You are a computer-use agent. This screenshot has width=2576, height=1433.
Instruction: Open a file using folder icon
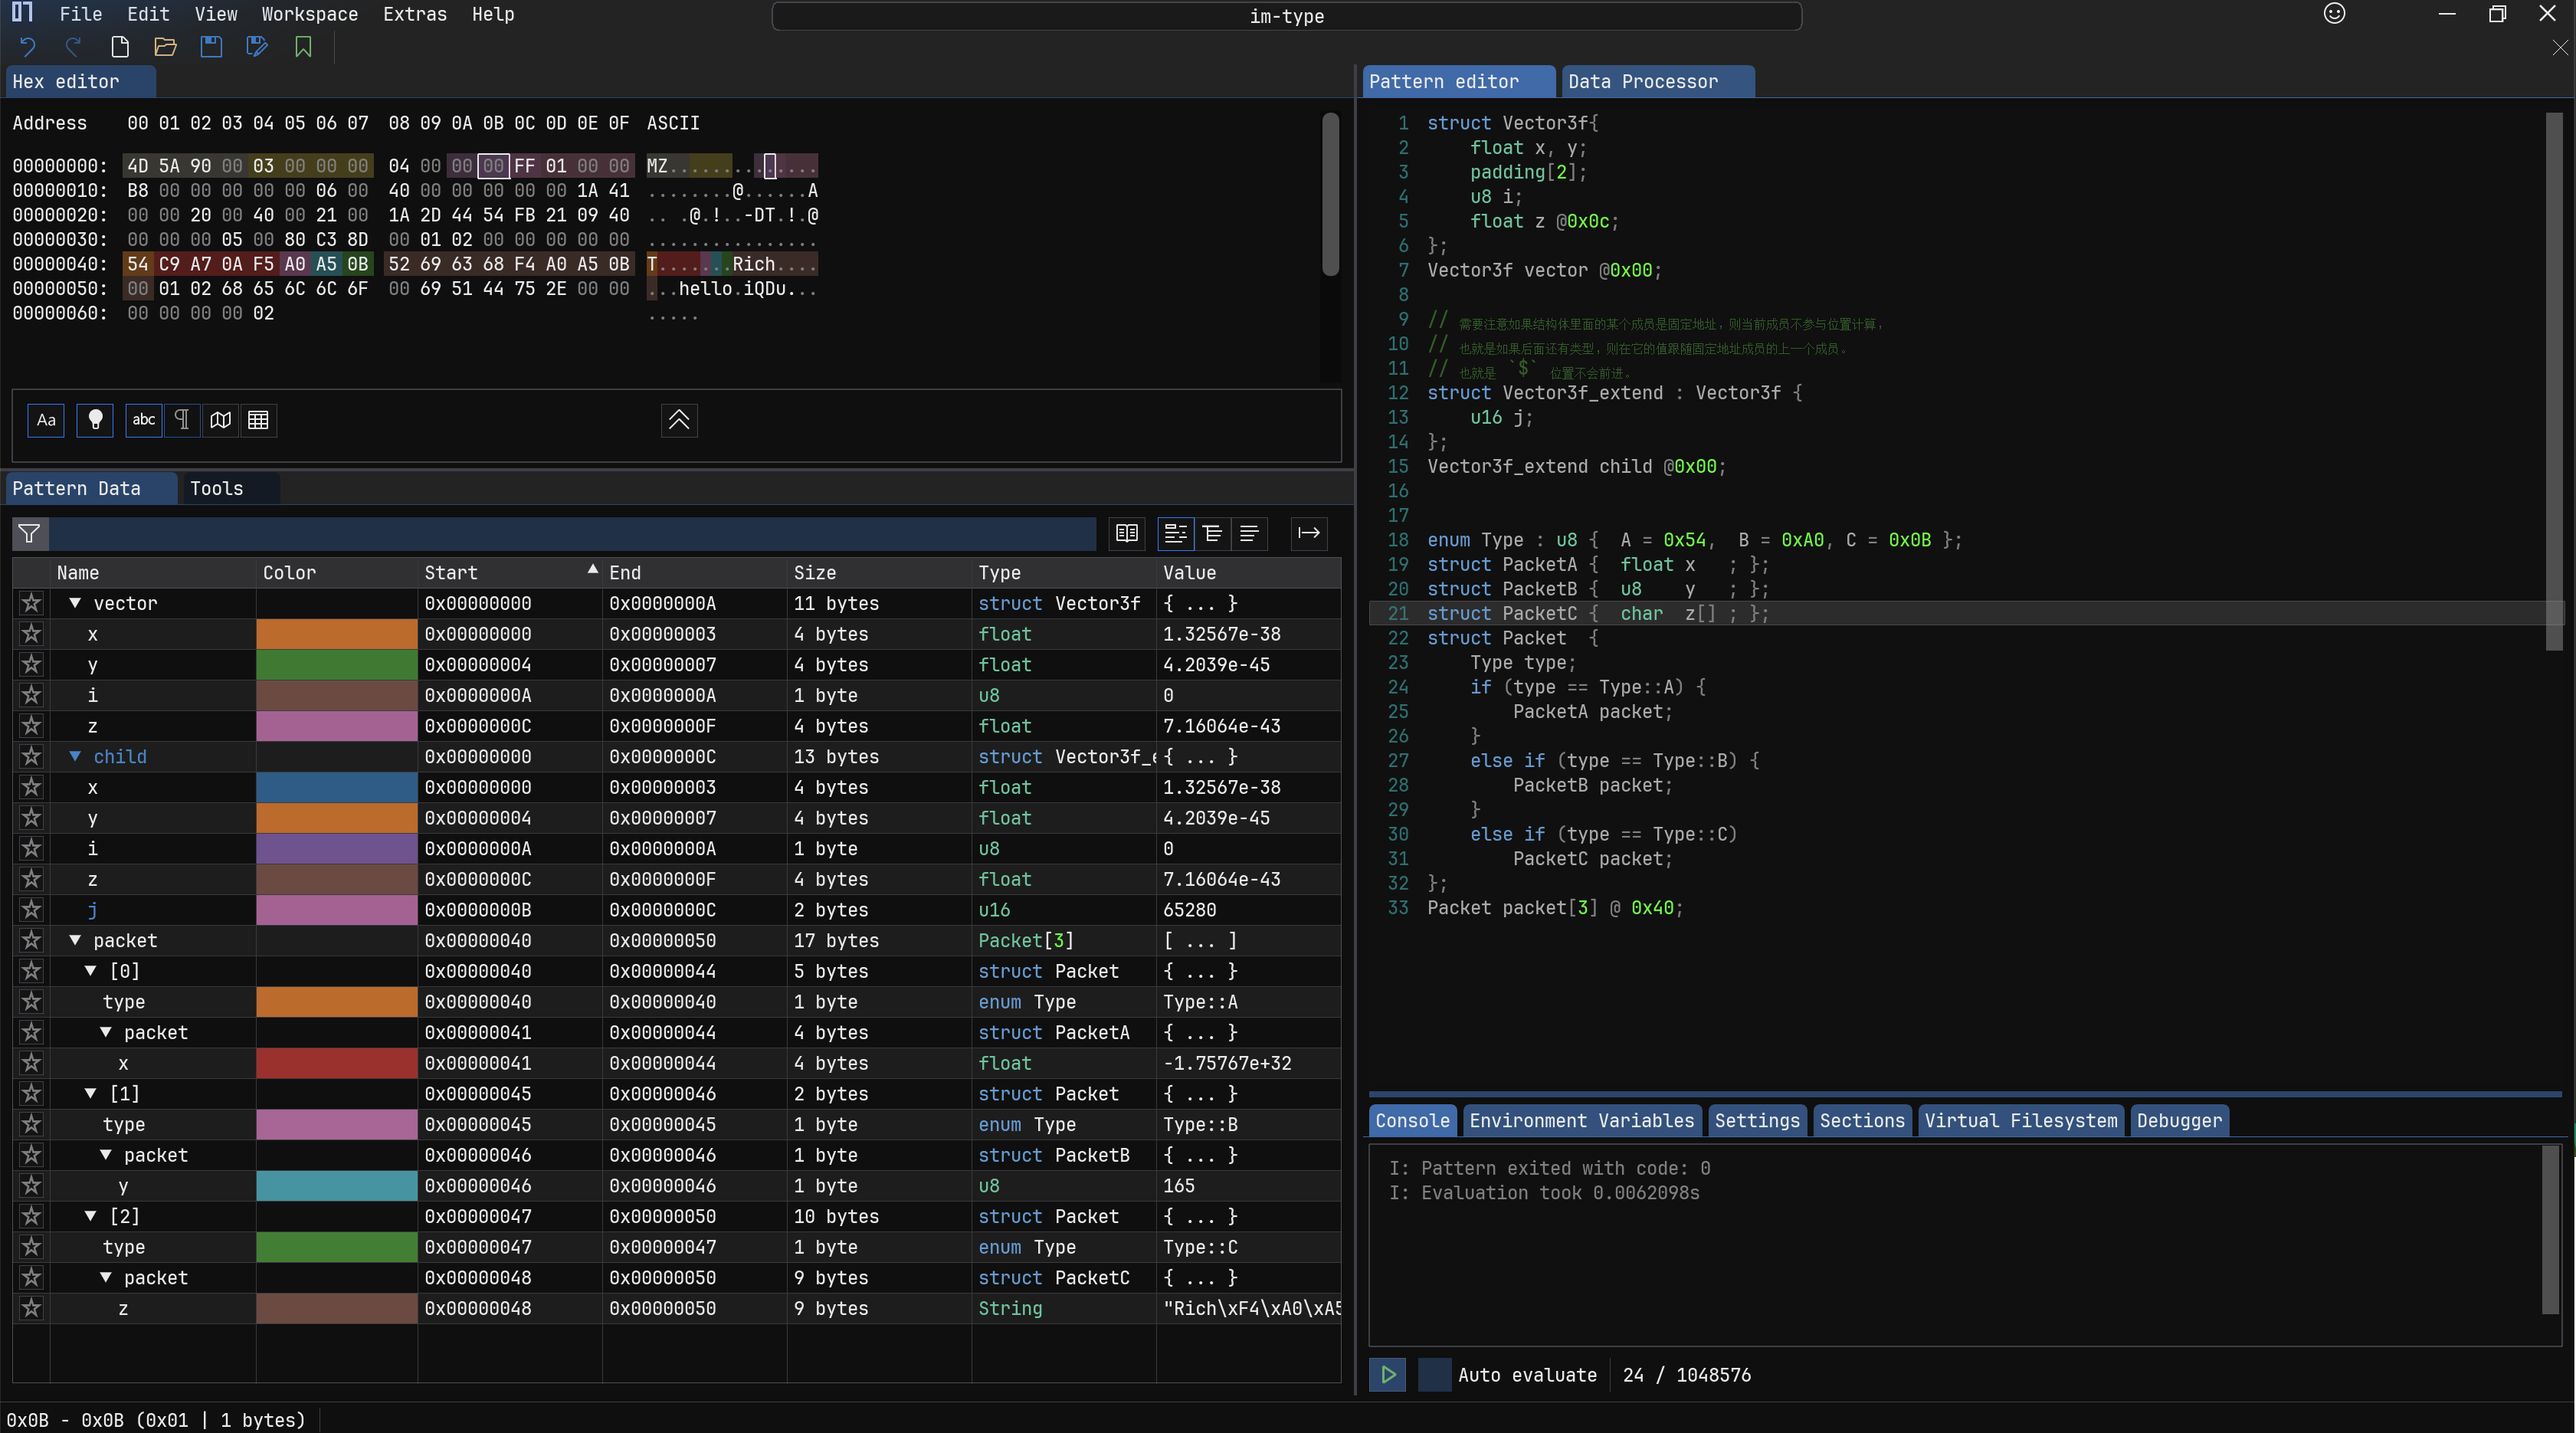tap(165, 47)
